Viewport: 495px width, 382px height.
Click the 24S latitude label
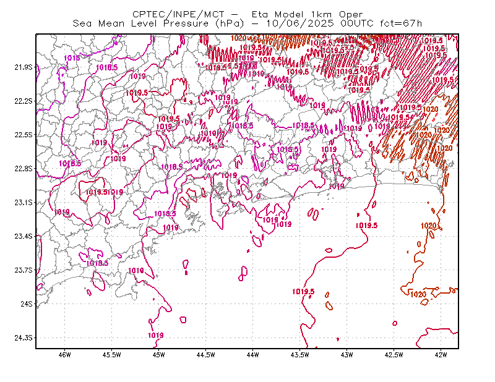(x=27, y=303)
